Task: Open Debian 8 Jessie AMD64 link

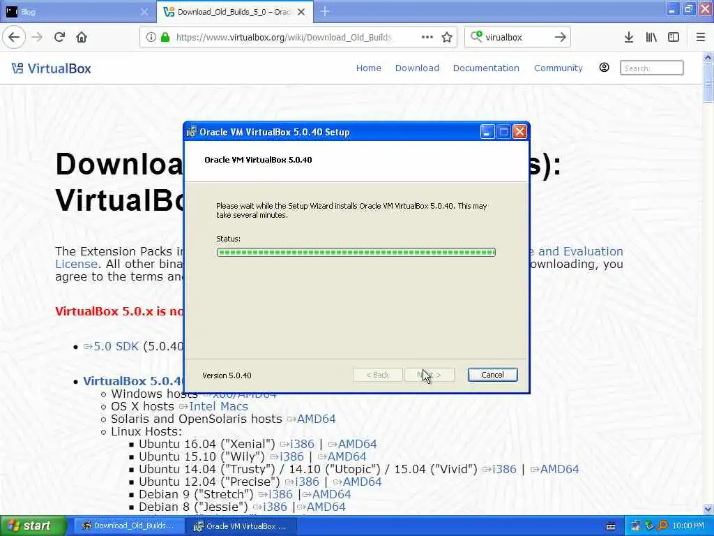Action: tap(321, 507)
